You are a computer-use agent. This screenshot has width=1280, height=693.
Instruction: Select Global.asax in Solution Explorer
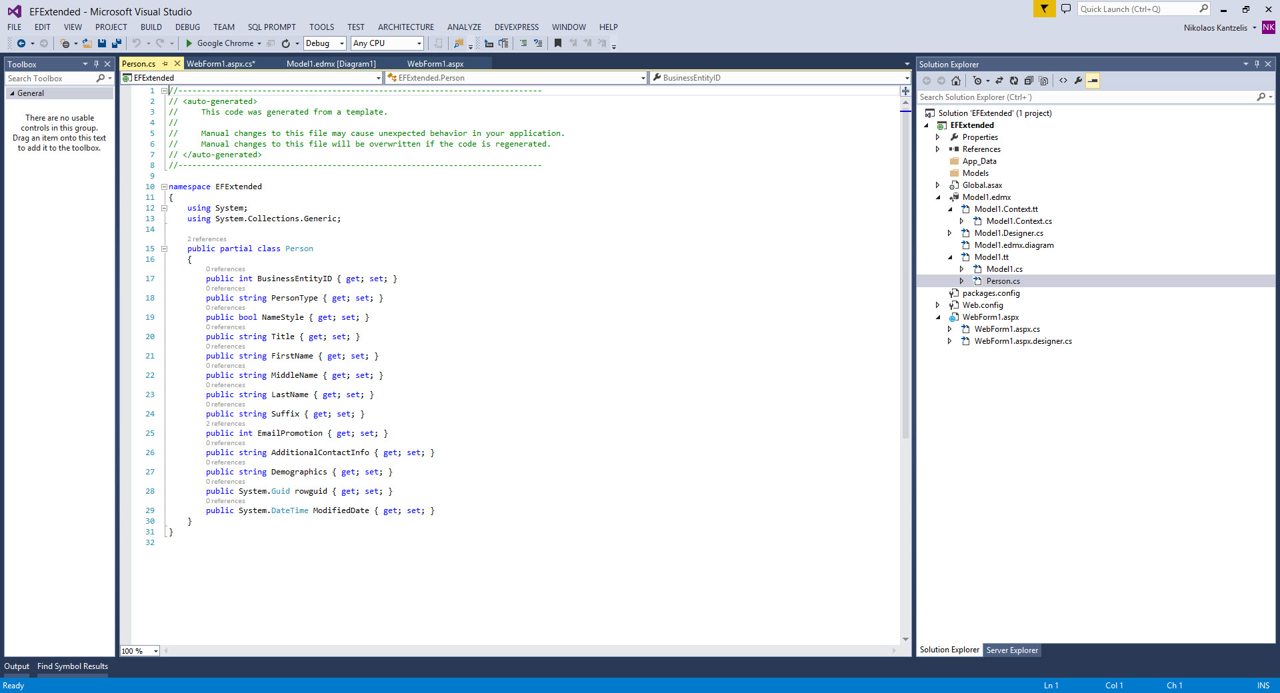(982, 185)
